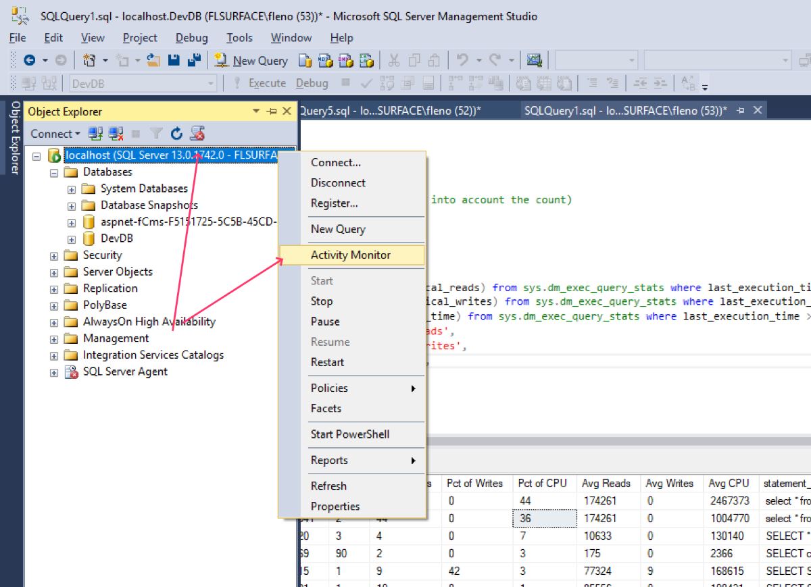The width and height of the screenshot is (811, 587).
Task: Click Connect Object Explorer icon
Action: coord(95,133)
